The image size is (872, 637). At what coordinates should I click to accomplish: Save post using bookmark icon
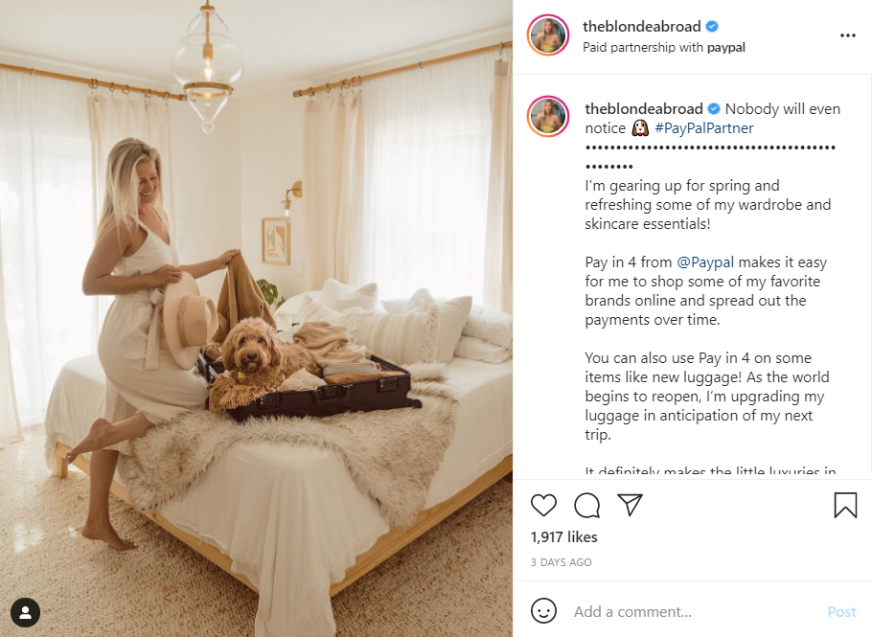(845, 505)
